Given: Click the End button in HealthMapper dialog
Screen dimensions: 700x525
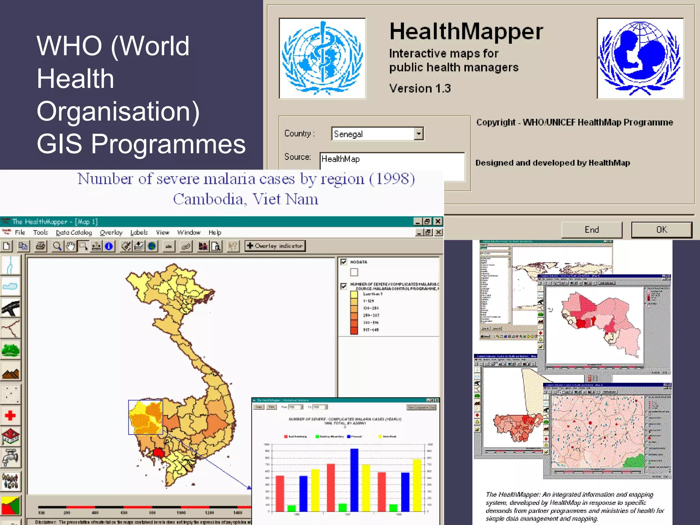Looking at the screenshot, I should coord(592,230).
